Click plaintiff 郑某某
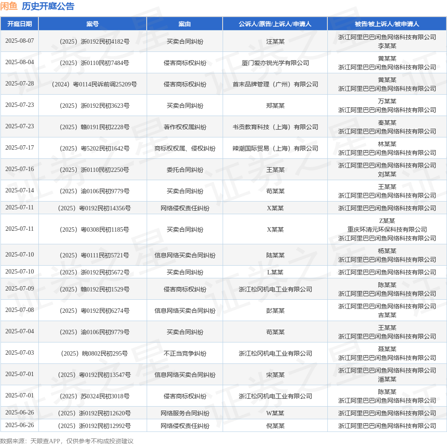Viewport: 447px width, 445px height. tap(275, 106)
